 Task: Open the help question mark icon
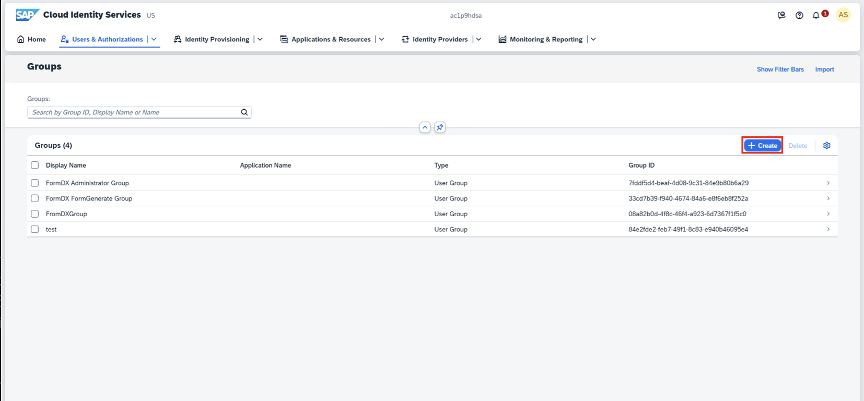(x=799, y=15)
